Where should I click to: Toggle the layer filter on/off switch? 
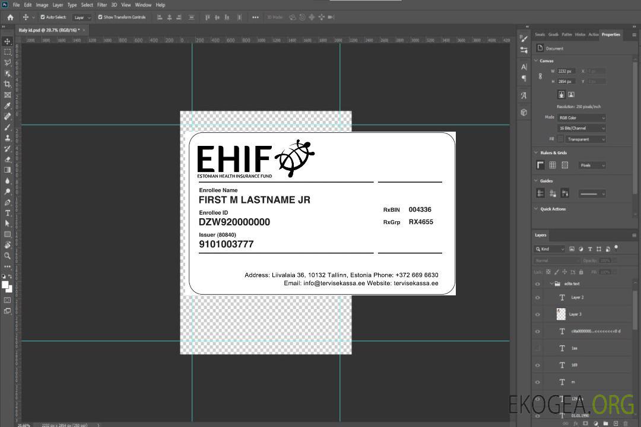pyautogui.click(x=616, y=248)
